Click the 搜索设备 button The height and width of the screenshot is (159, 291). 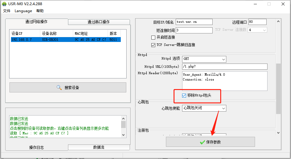(68, 88)
